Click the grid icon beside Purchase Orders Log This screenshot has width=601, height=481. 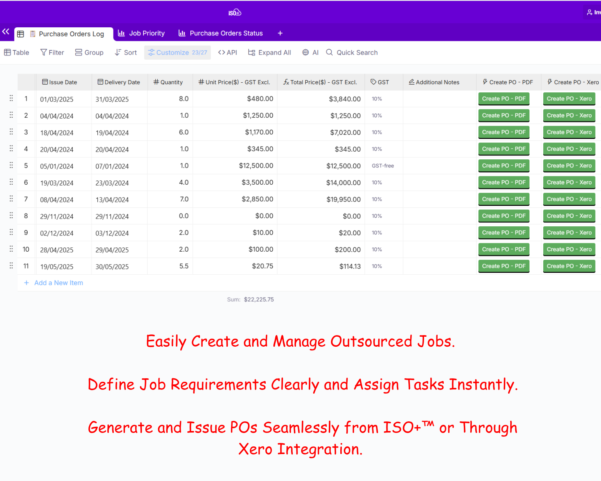tap(21, 34)
